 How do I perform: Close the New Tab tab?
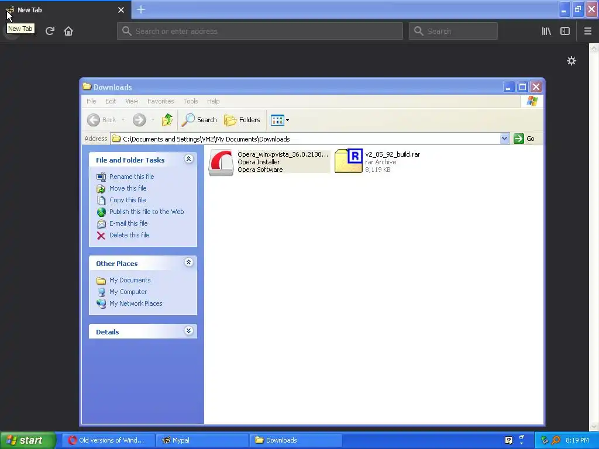click(x=121, y=10)
